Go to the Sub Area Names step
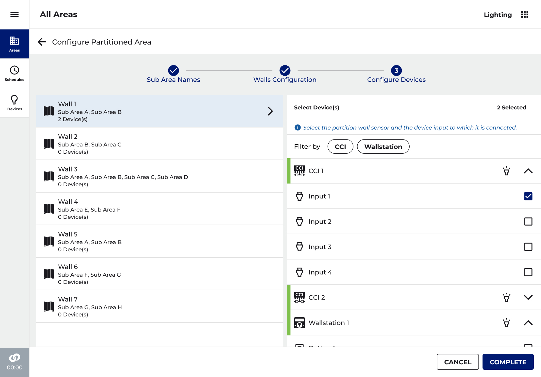 pos(173,74)
